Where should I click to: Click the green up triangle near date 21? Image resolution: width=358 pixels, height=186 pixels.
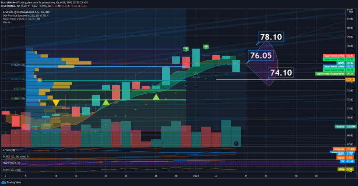[106, 102]
